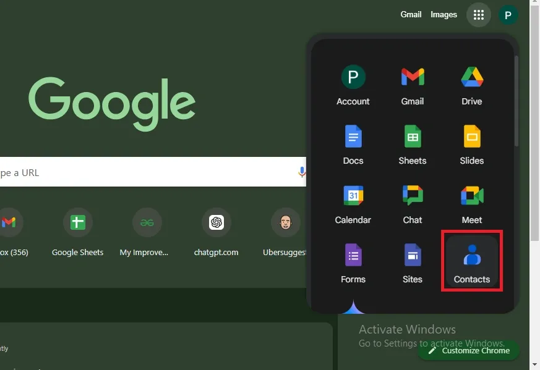This screenshot has height=370, width=540.
Task: Click the Customize Chrome button
Action: click(x=469, y=350)
